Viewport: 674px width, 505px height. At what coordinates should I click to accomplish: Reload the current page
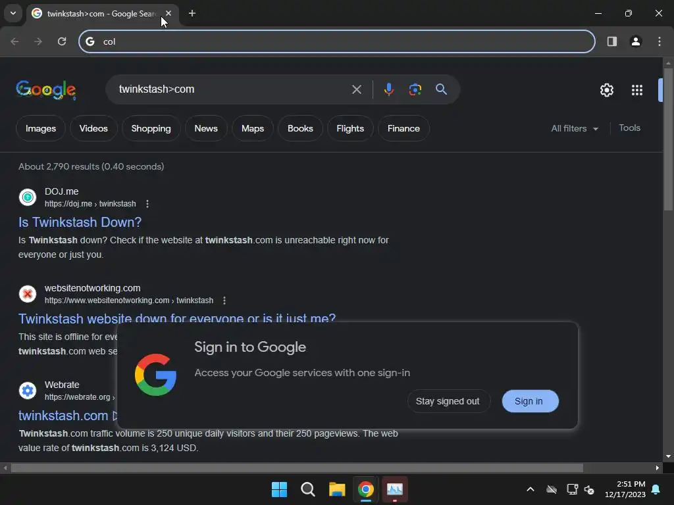tap(62, 41)
